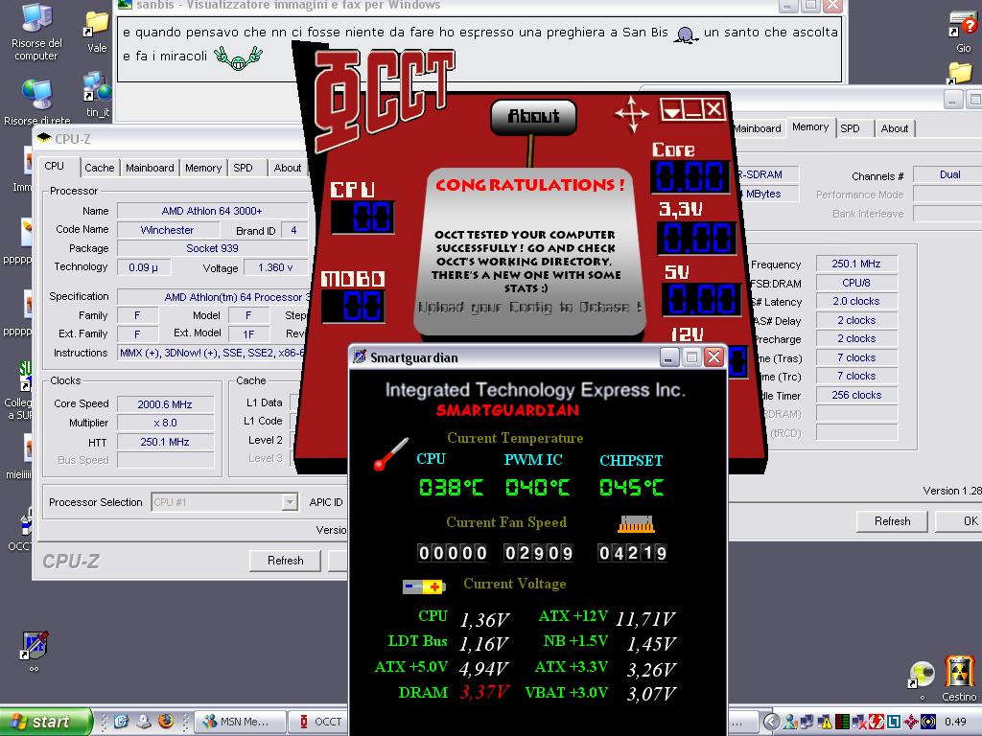This screenshot has width=982, height=736.
Task: Open the Gio desktop shortcut
Action: point(963,32)
